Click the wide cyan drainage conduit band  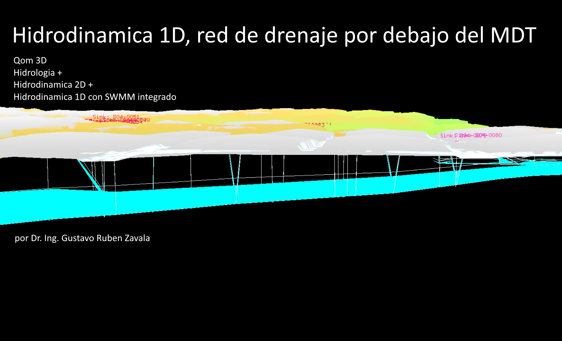click(x=209, y=197)
